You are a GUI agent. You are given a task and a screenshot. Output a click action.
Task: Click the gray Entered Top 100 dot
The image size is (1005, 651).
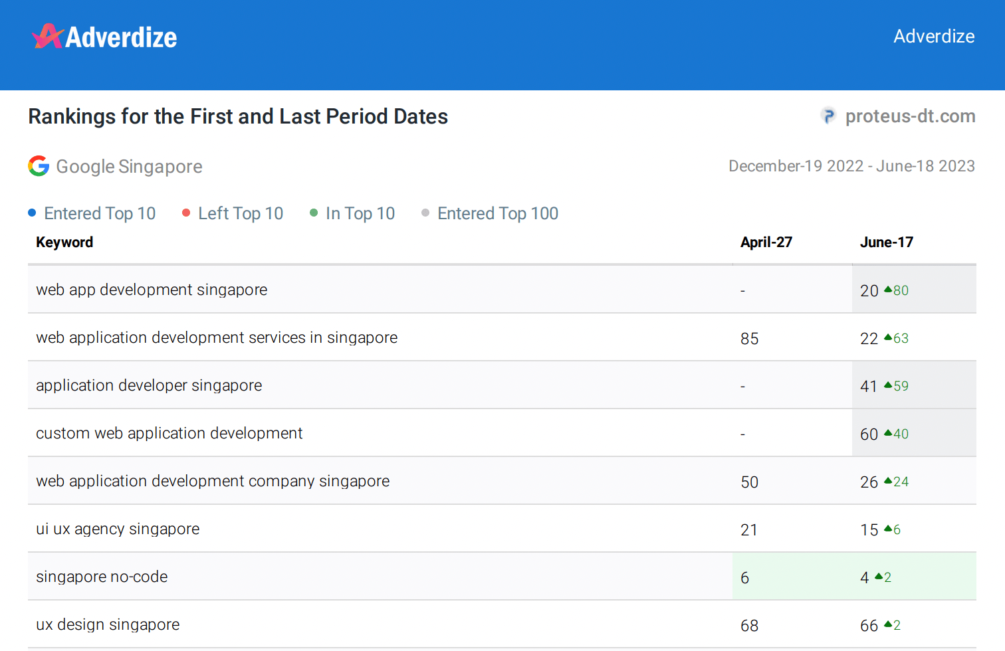(425, 213)
